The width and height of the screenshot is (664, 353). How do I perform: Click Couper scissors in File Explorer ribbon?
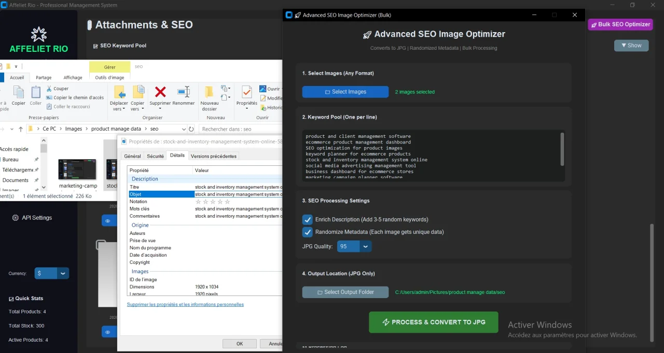click(49, 89)
